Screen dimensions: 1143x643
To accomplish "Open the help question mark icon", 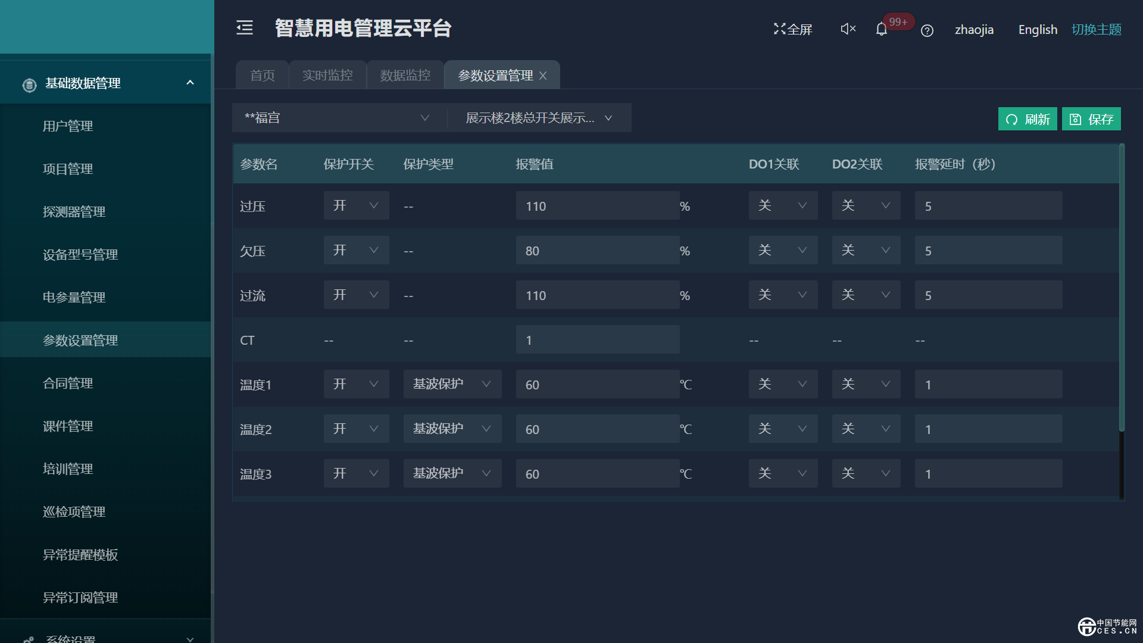I will 927,30.
